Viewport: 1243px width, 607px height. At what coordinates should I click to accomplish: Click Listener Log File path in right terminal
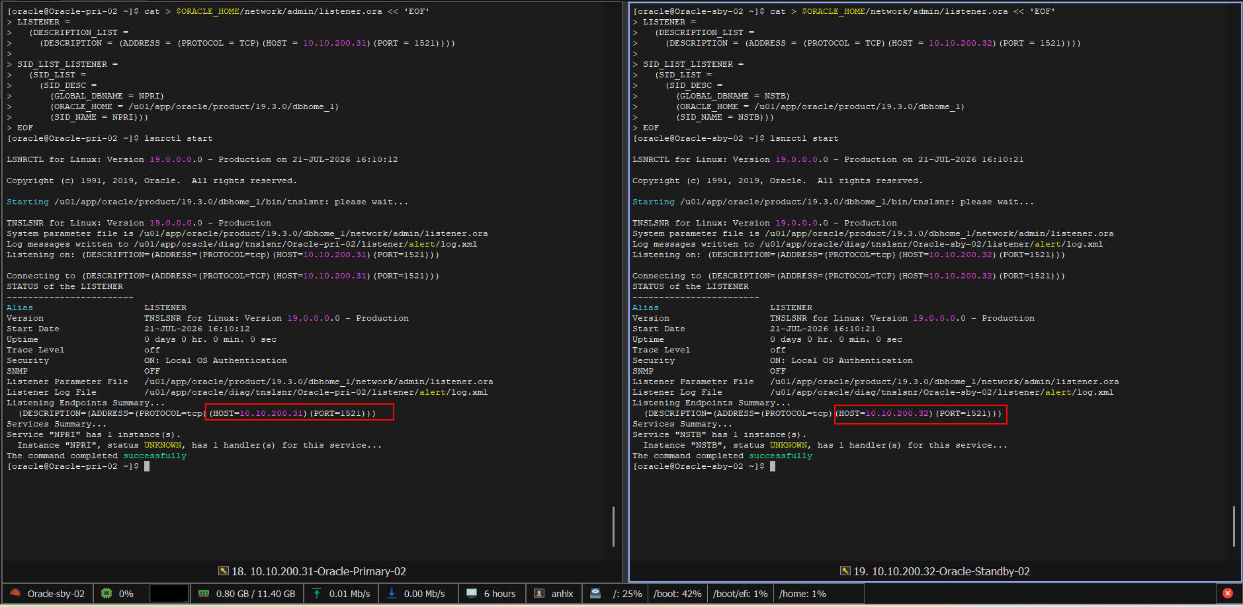(942, 392)
